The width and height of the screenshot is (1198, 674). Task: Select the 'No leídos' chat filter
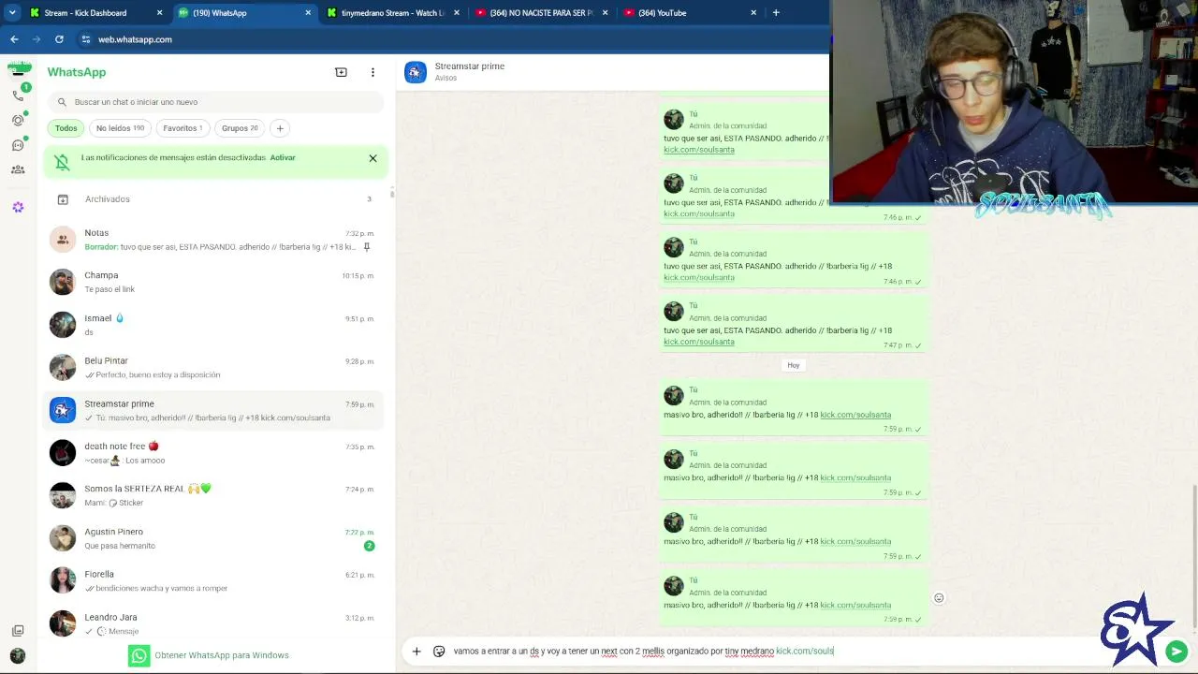[x=120, y=128]
